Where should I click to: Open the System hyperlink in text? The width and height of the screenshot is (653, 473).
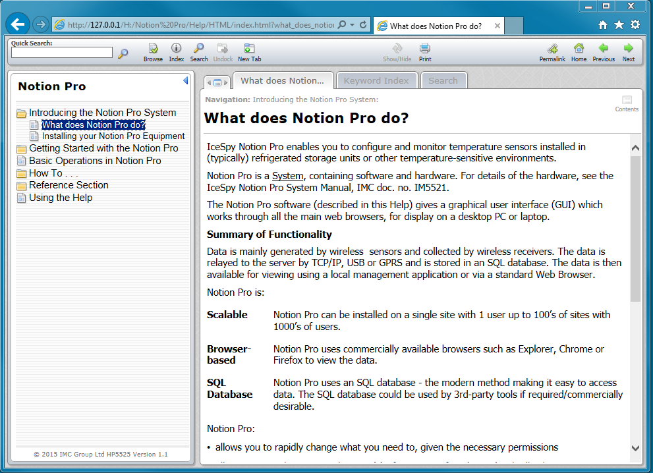coord(288,176)
